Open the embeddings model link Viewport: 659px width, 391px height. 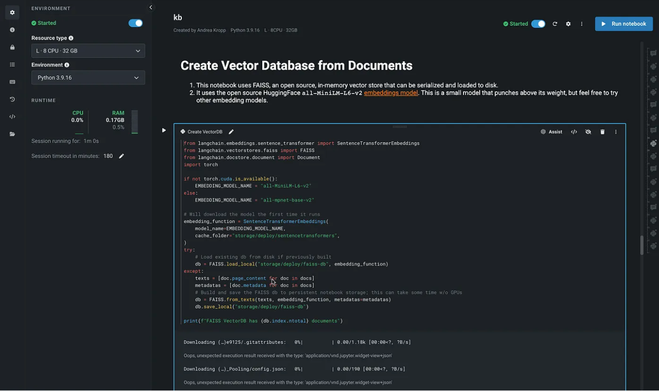(390, 93)
